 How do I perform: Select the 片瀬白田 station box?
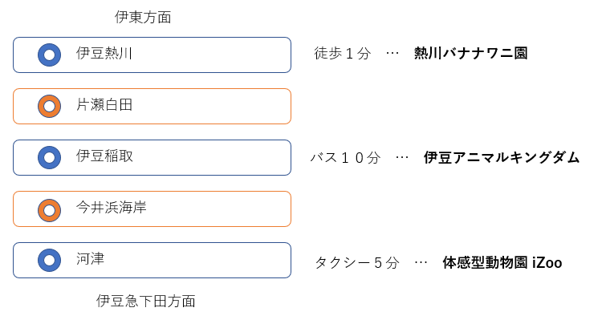(152, 106)
